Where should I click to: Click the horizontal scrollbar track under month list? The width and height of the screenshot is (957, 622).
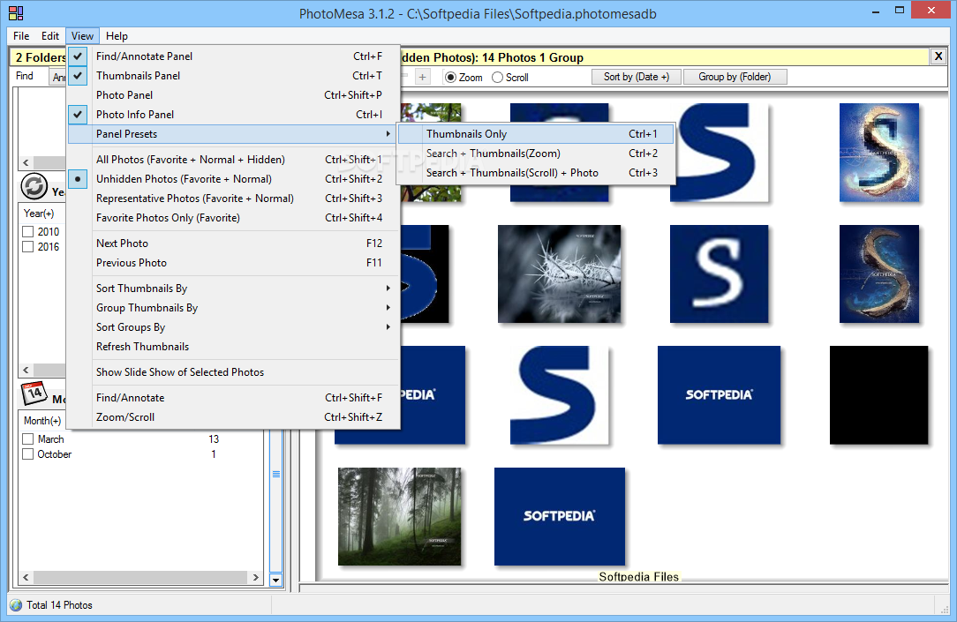(140, 578)
